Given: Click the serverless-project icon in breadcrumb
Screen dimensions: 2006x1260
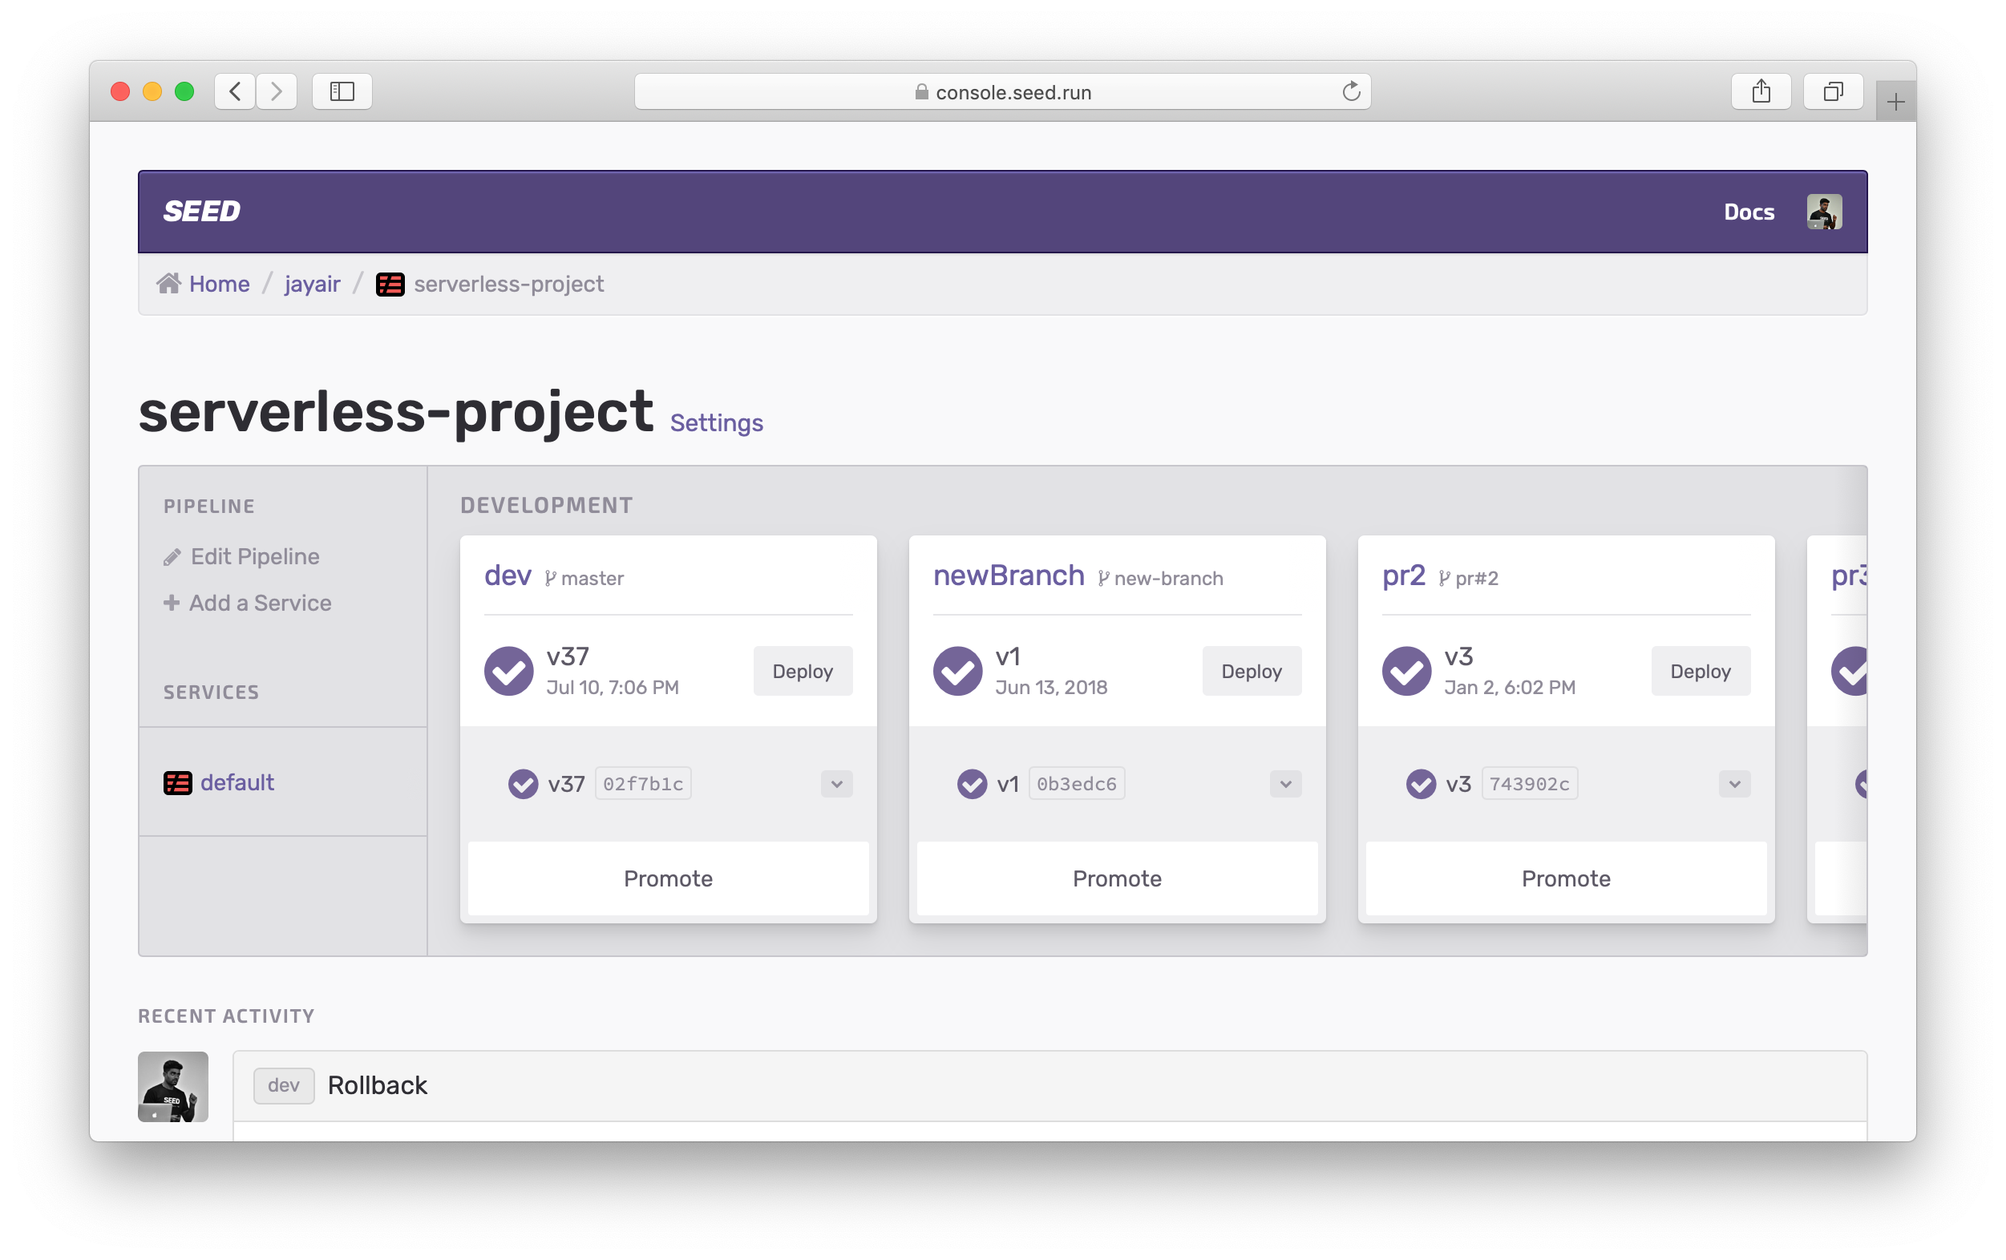Looking at the screenshot, I should point(390,284).
